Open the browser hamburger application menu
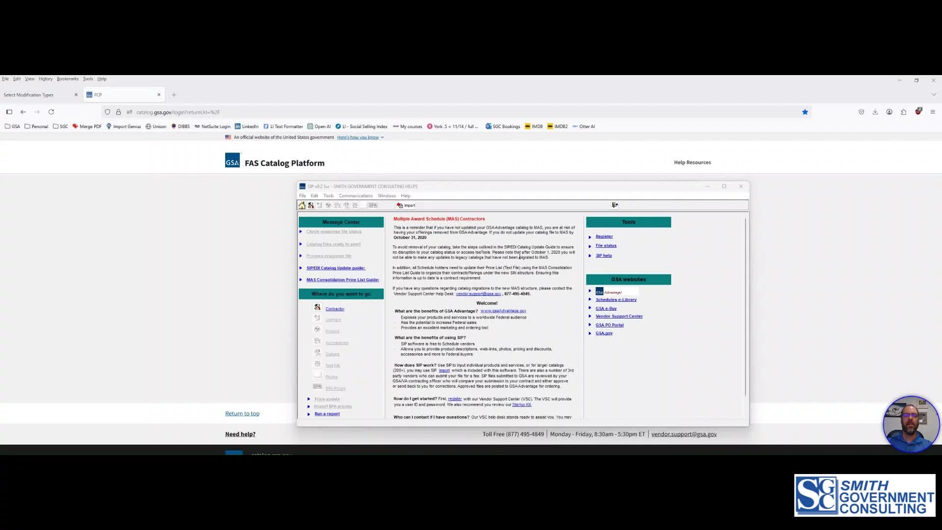The width and height of the screenshot is (942, 530). tap(933, 112)
